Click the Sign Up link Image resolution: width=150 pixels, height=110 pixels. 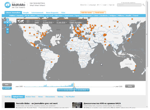click(112, 5)
